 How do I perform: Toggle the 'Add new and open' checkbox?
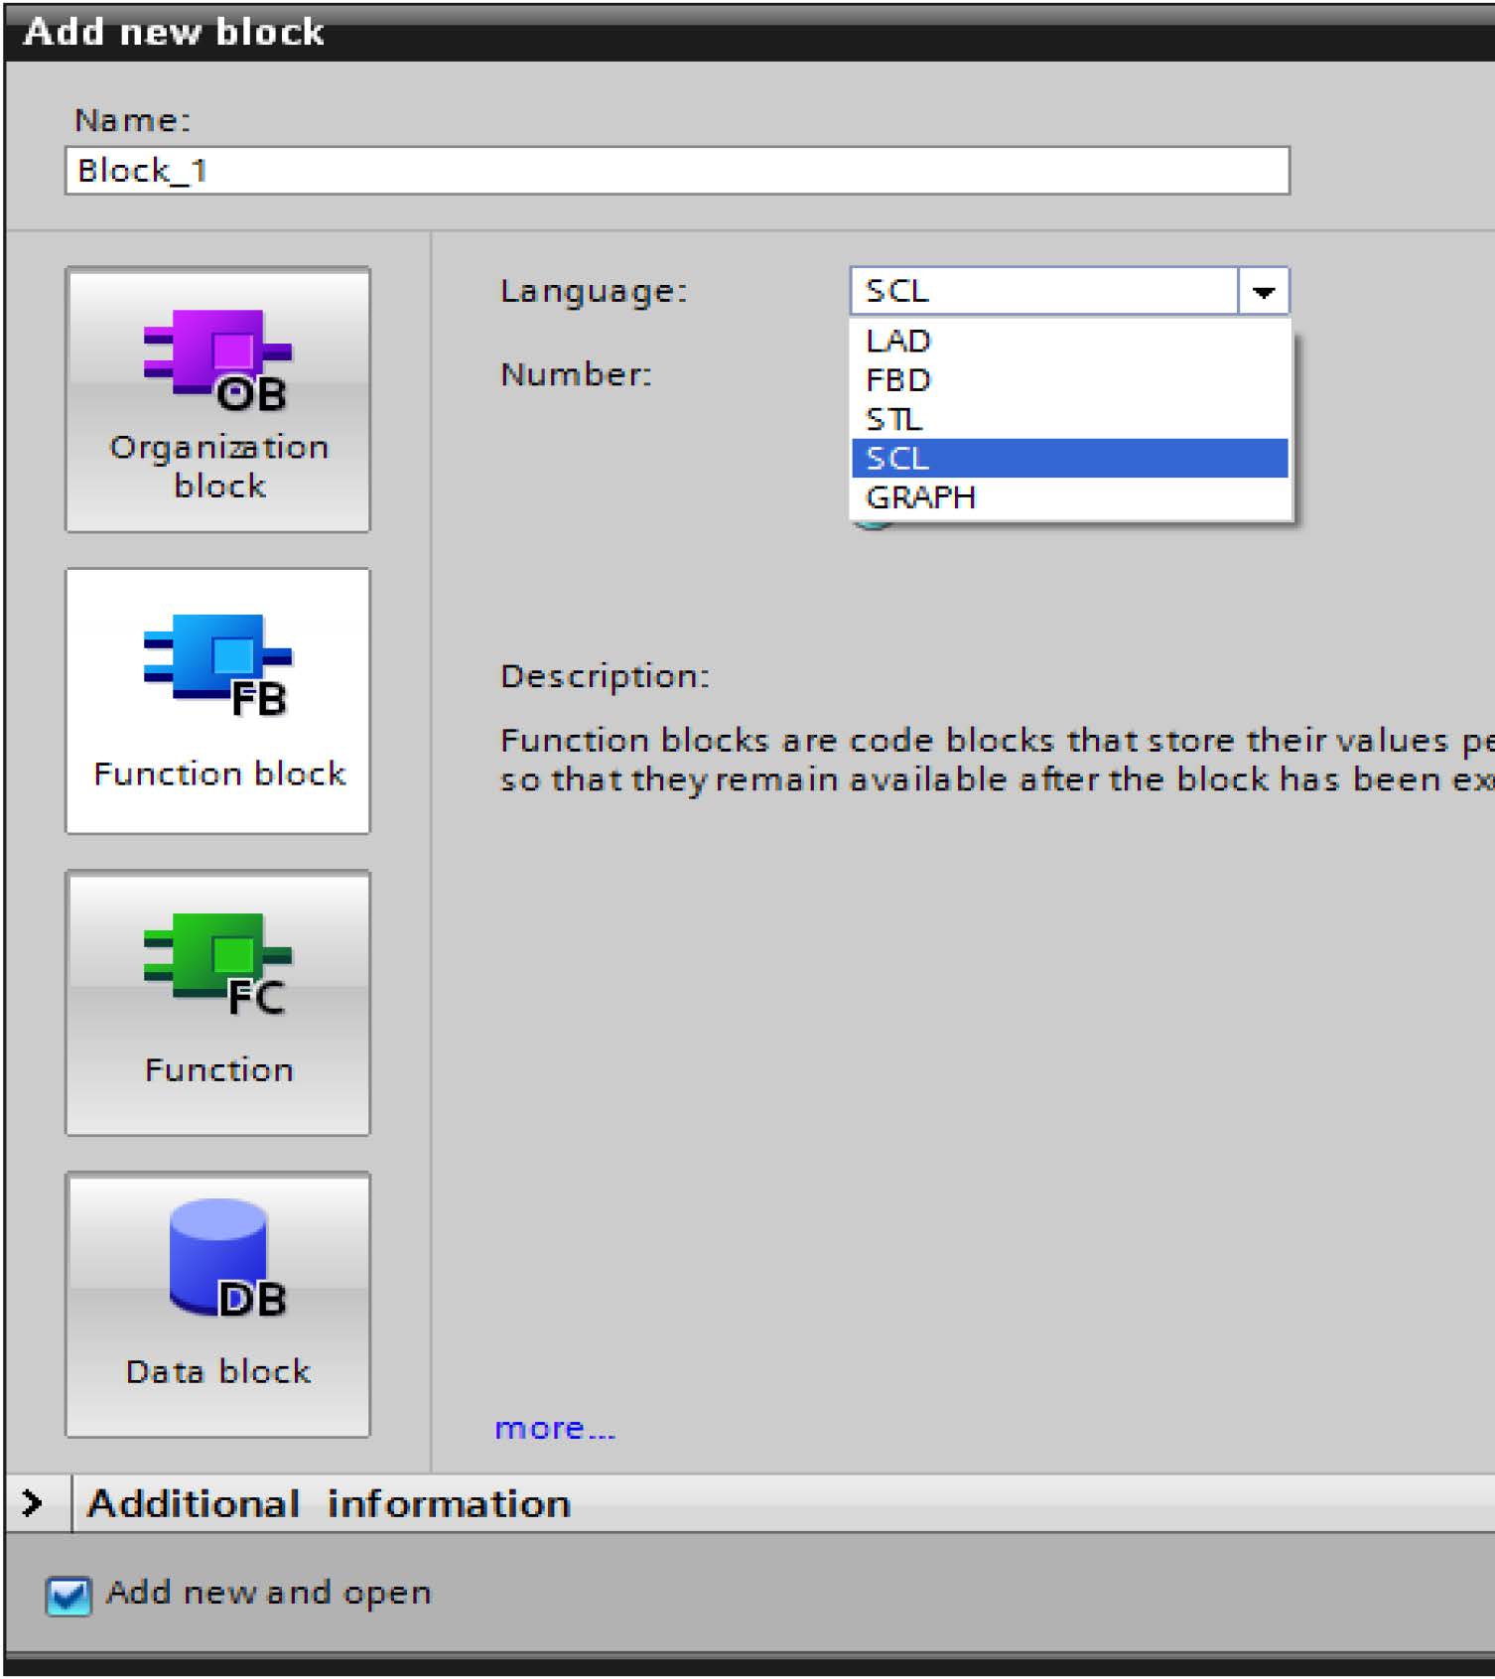click(68, 1595)
